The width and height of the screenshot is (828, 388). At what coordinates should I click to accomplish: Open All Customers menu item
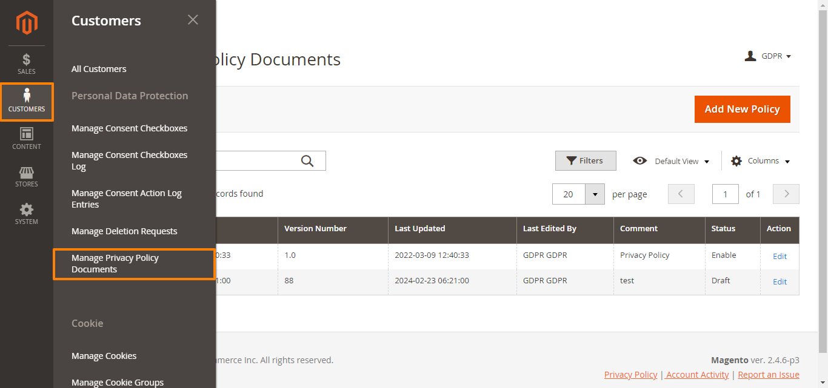pyautogui.click(x=99, y=69)
